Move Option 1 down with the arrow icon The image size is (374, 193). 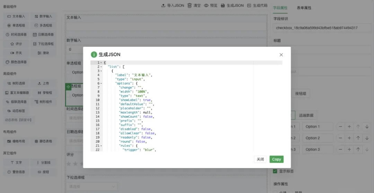(367, 127)
